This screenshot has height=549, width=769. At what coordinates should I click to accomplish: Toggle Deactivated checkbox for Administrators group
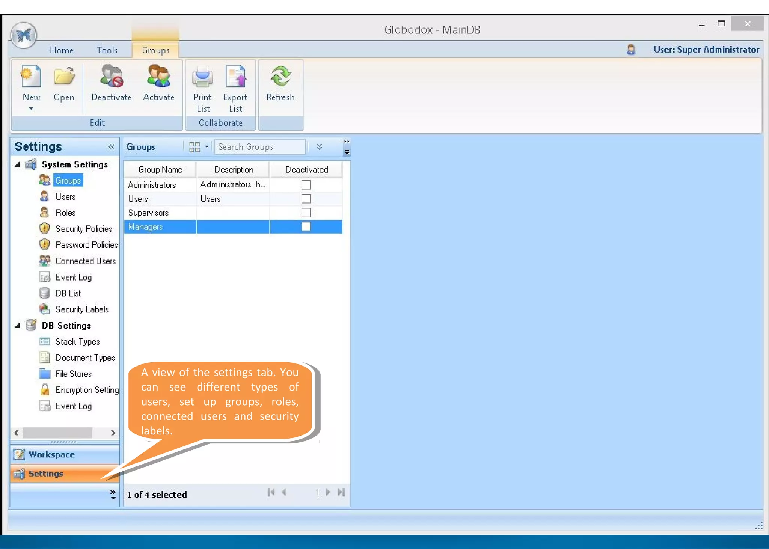[x=306, y=185]
